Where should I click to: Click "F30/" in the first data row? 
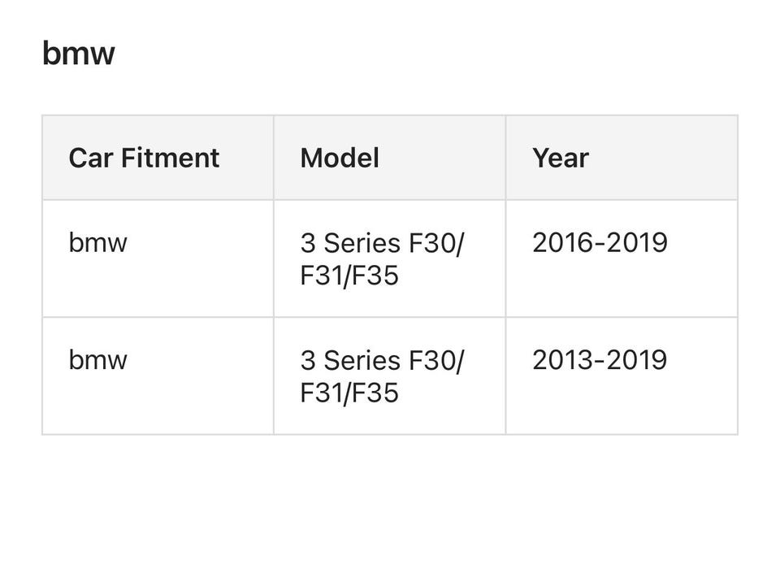[x=435, y=244]
